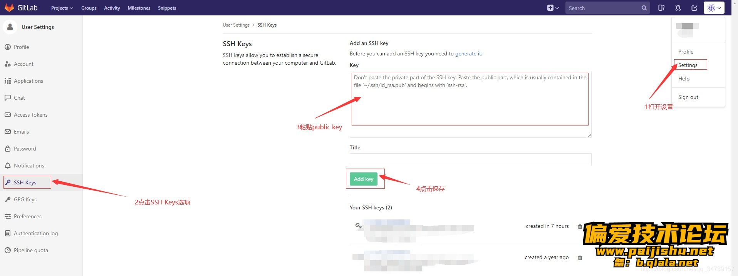The height and width of the screenshot is (276, 738).
Task: Click the Access Tokens icon
Action: coord(8,115)
